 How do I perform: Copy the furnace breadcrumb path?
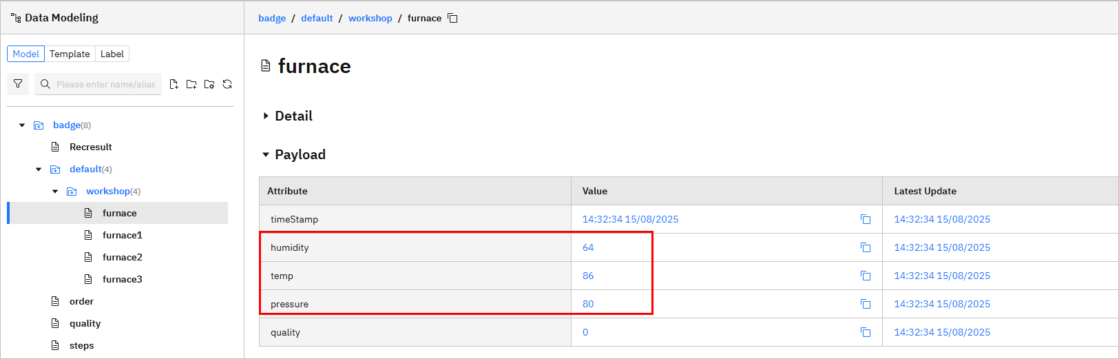point(452,18)
